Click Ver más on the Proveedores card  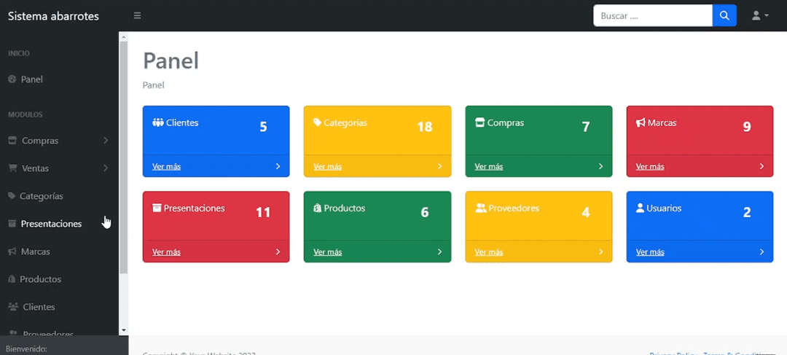coord(488,252)
